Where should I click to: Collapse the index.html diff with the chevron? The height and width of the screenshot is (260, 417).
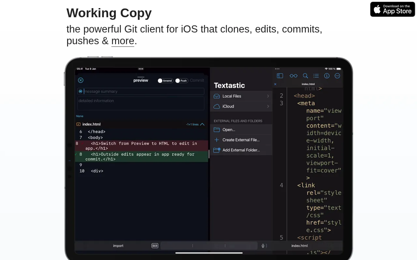(x=202, y=124)
